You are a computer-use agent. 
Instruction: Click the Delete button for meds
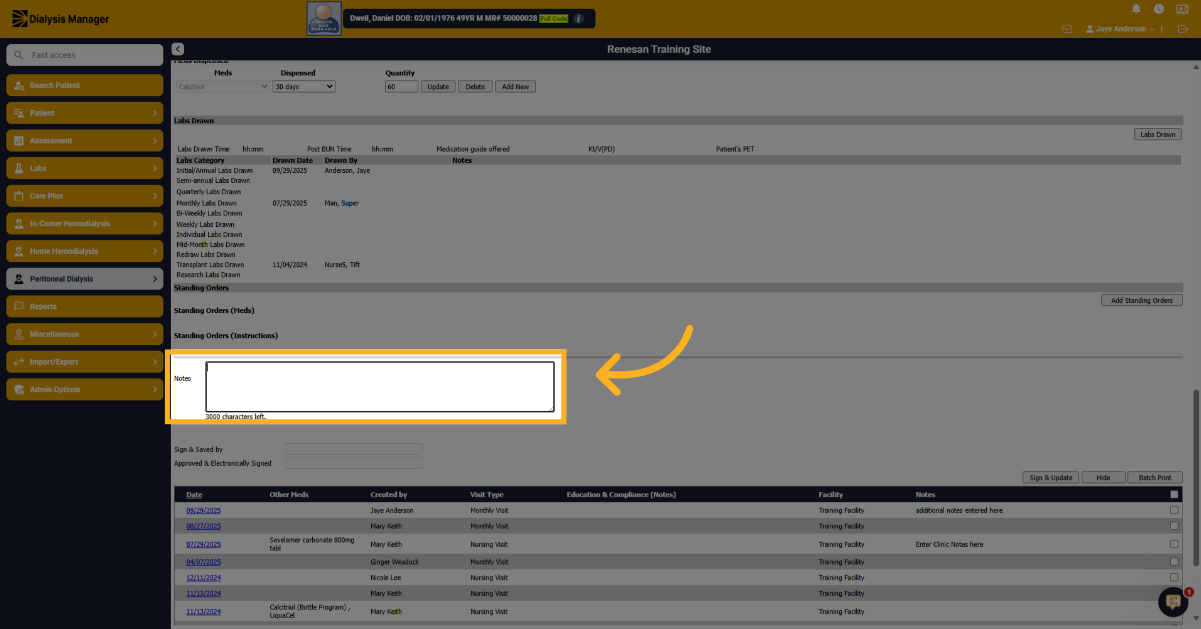pyautogui.click(x=475, y=87)
